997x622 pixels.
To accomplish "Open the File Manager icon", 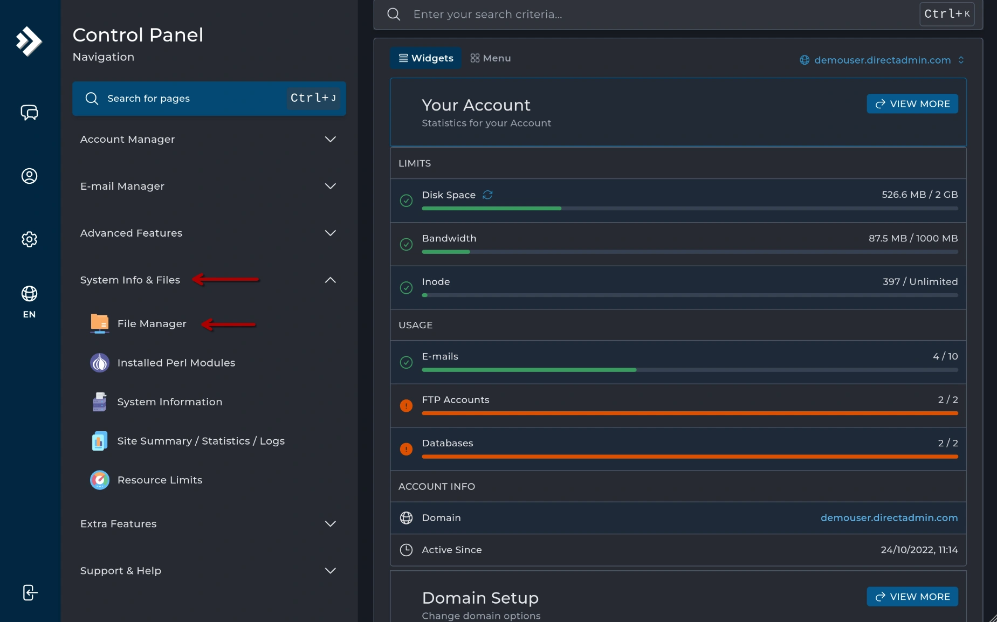I will (99, 323).
